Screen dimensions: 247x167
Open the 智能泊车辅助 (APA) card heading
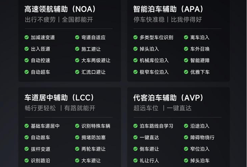point(168,9)
